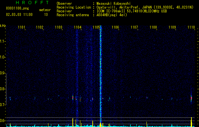Click time axis label 1109

pos(172,27)
